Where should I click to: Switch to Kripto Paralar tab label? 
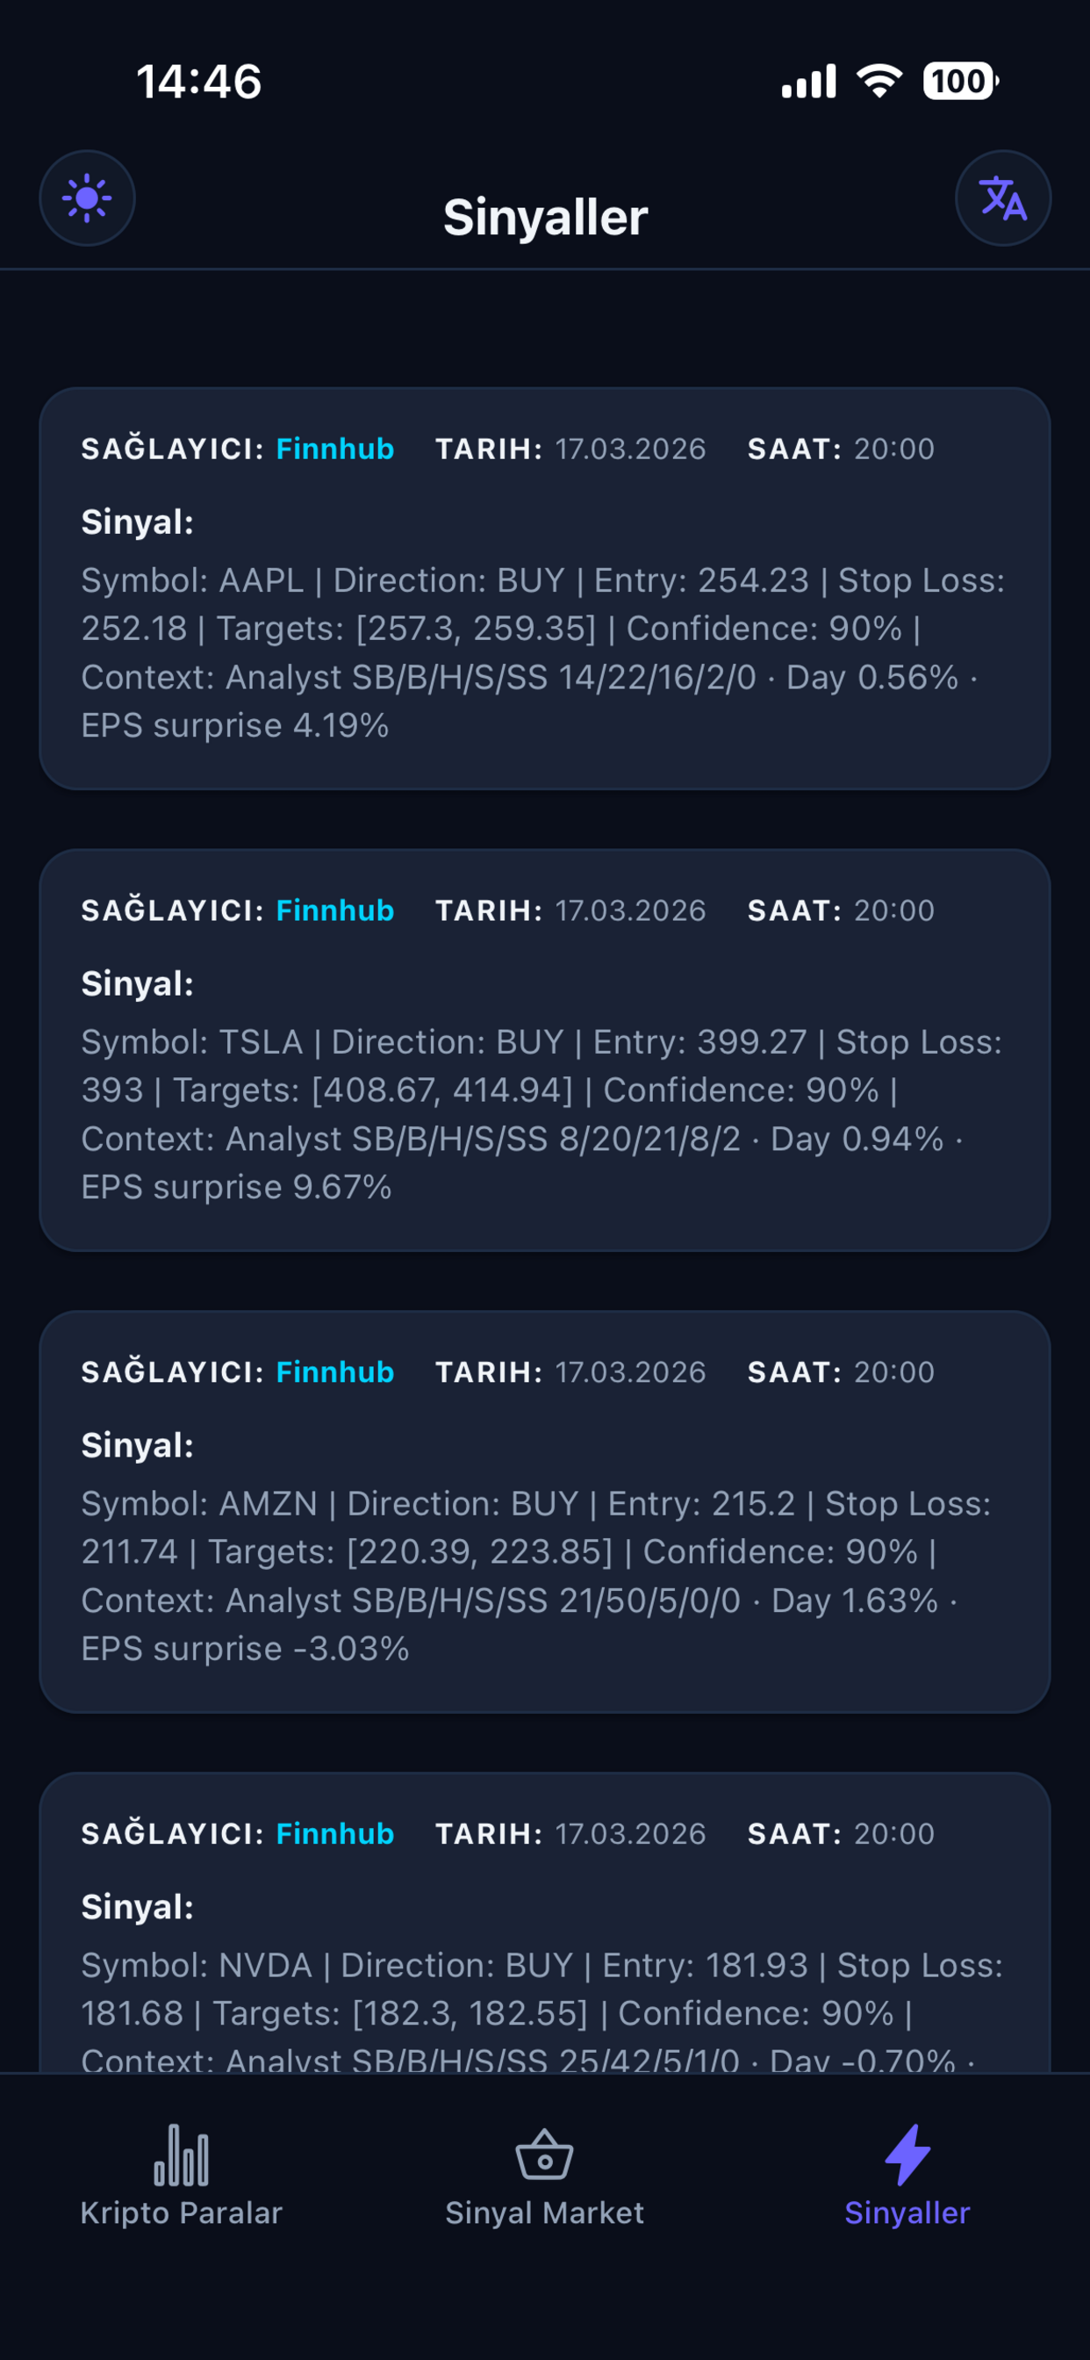pyautogui.click(x=181, y=2213)
